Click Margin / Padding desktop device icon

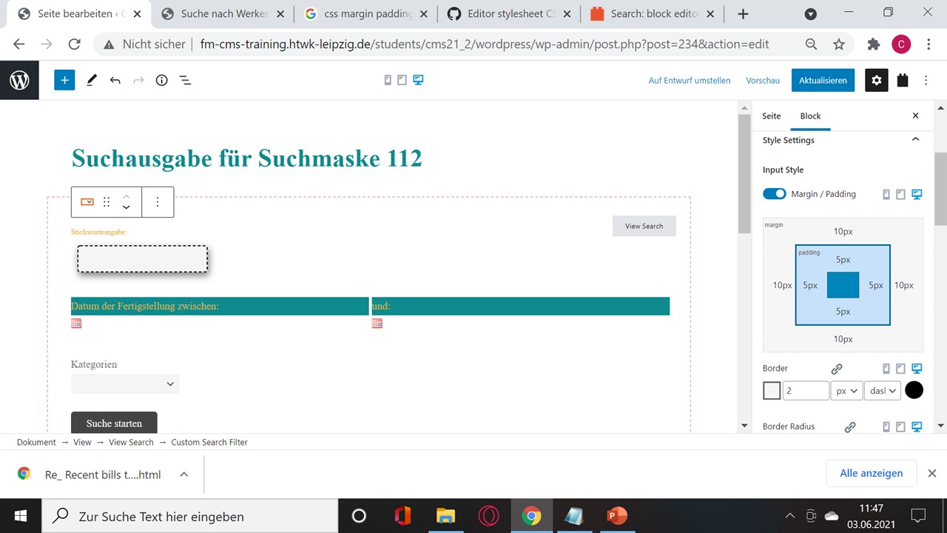pos(917,194)
